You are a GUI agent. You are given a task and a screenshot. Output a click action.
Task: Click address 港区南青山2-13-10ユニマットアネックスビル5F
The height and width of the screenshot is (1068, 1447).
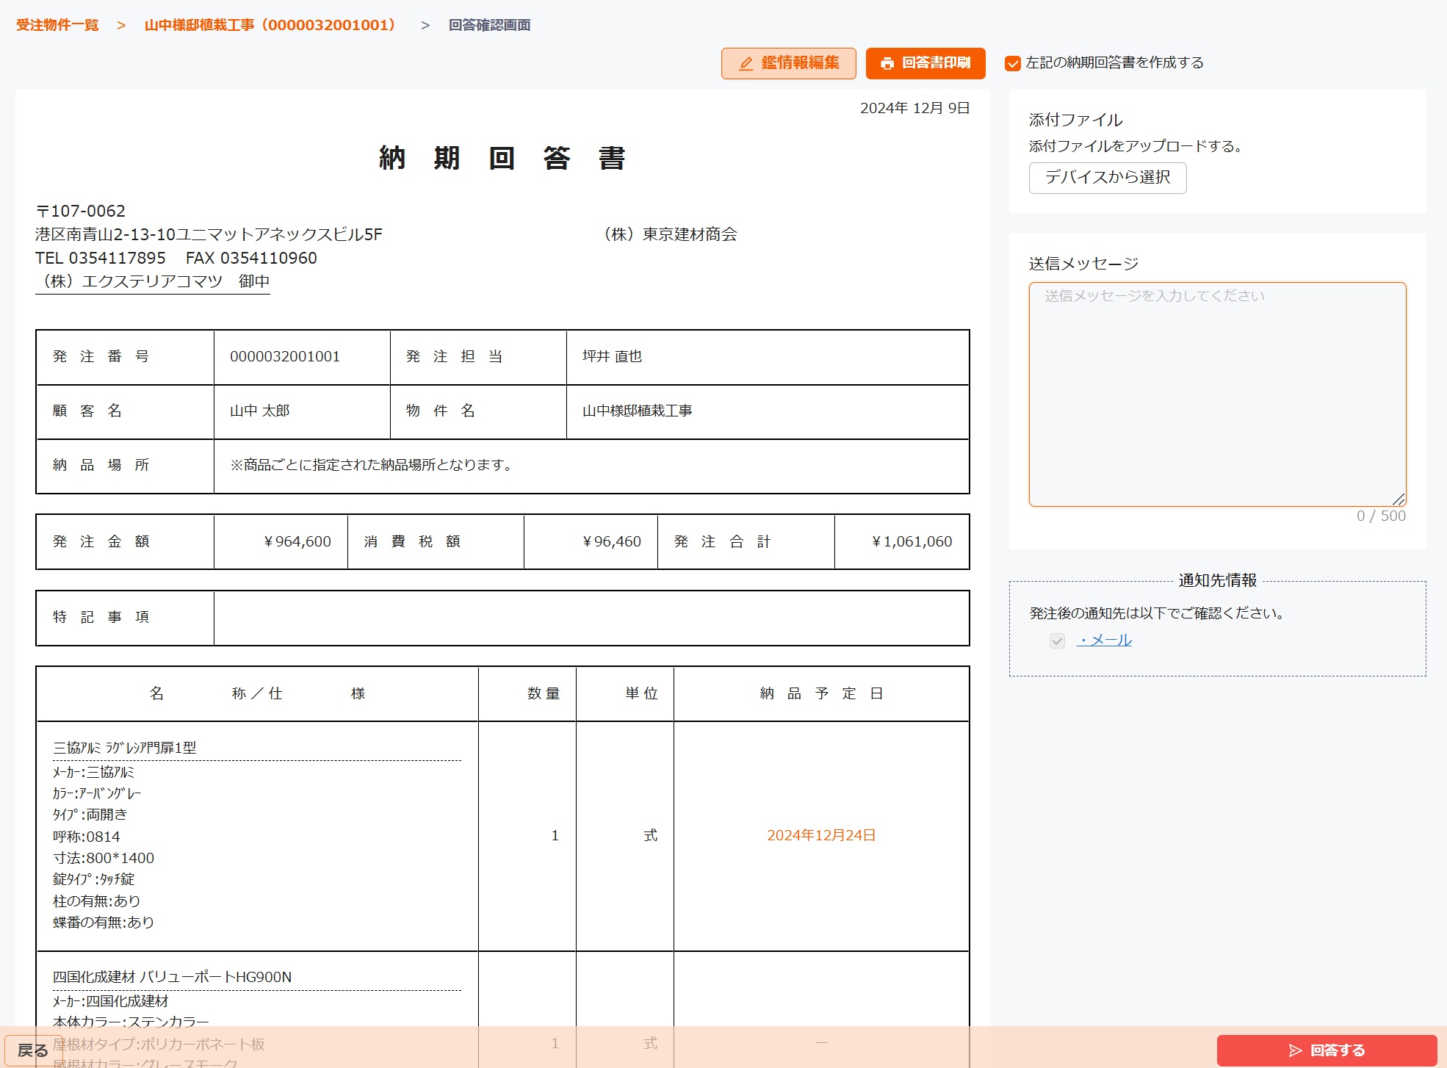[x=209, y=235]
